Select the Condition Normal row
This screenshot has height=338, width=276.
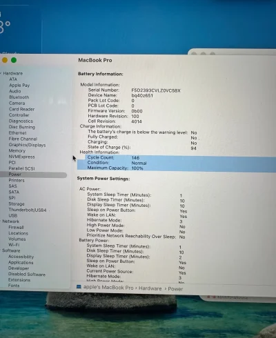[177, 163]
